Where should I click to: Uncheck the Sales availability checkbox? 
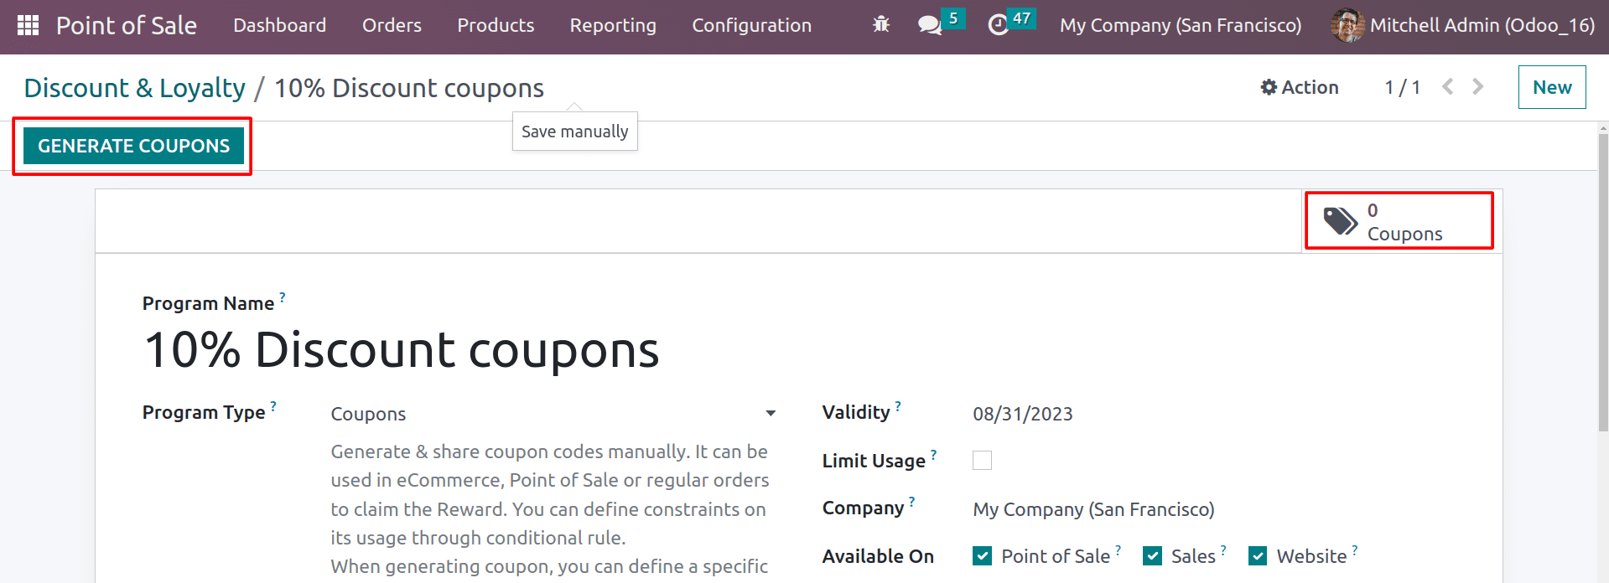1152,556
